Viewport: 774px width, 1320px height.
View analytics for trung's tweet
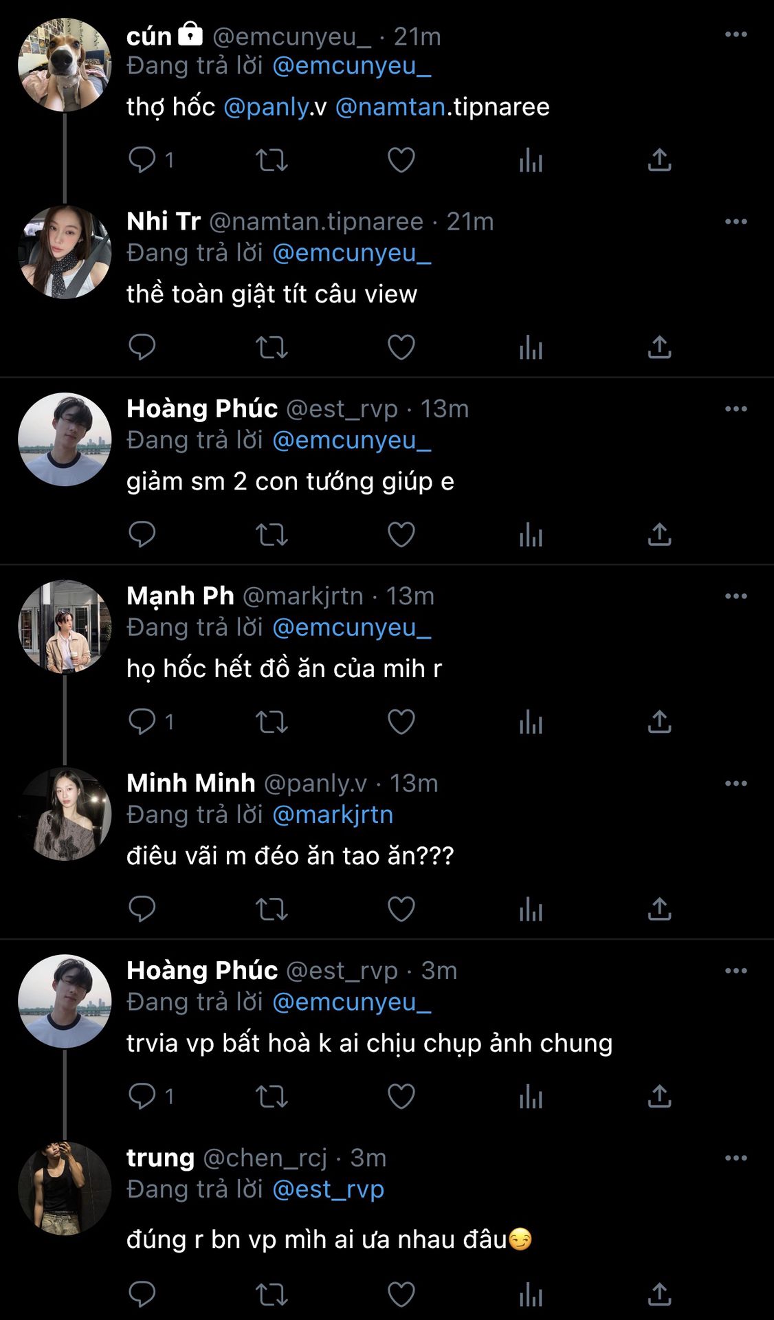[x=531, y=1295]
